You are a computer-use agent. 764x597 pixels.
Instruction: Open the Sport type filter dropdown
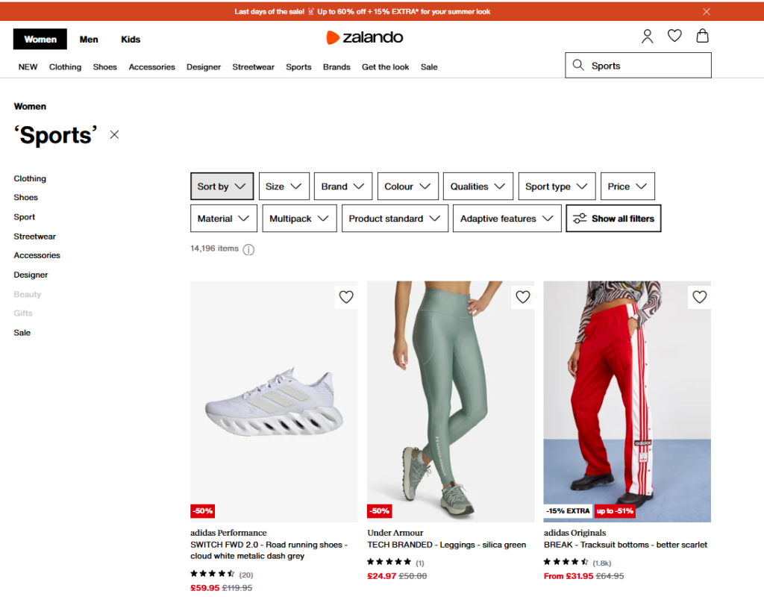click(557, 186)
